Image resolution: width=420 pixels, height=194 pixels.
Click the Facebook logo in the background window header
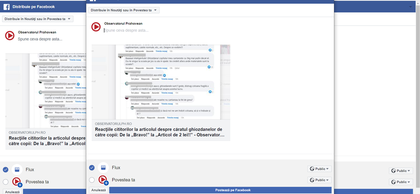pos(6,7)
